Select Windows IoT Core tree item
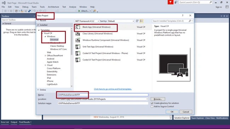Viewport: 230px width, 129px height. pyautogui.click(x=58, y=49)
